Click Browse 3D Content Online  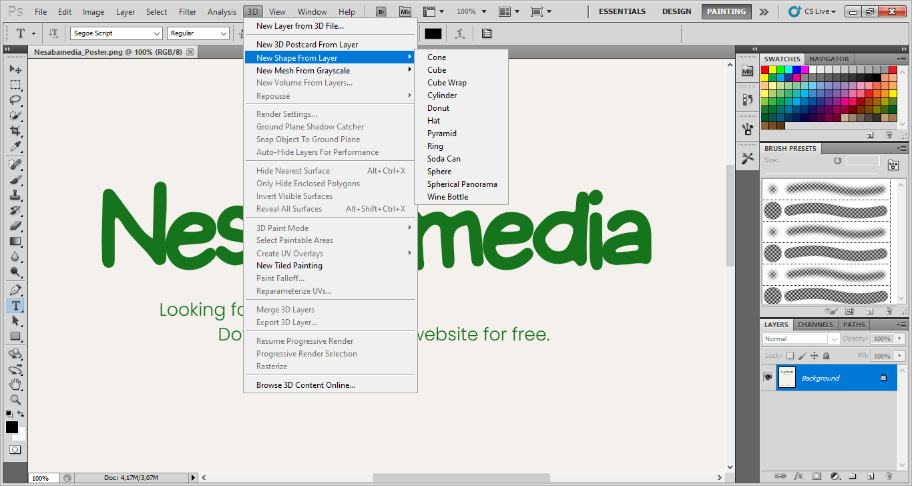coord(305,385)
